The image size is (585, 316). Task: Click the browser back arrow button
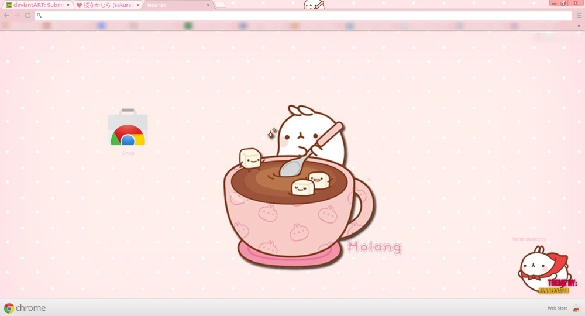click(x=6, y=15)
